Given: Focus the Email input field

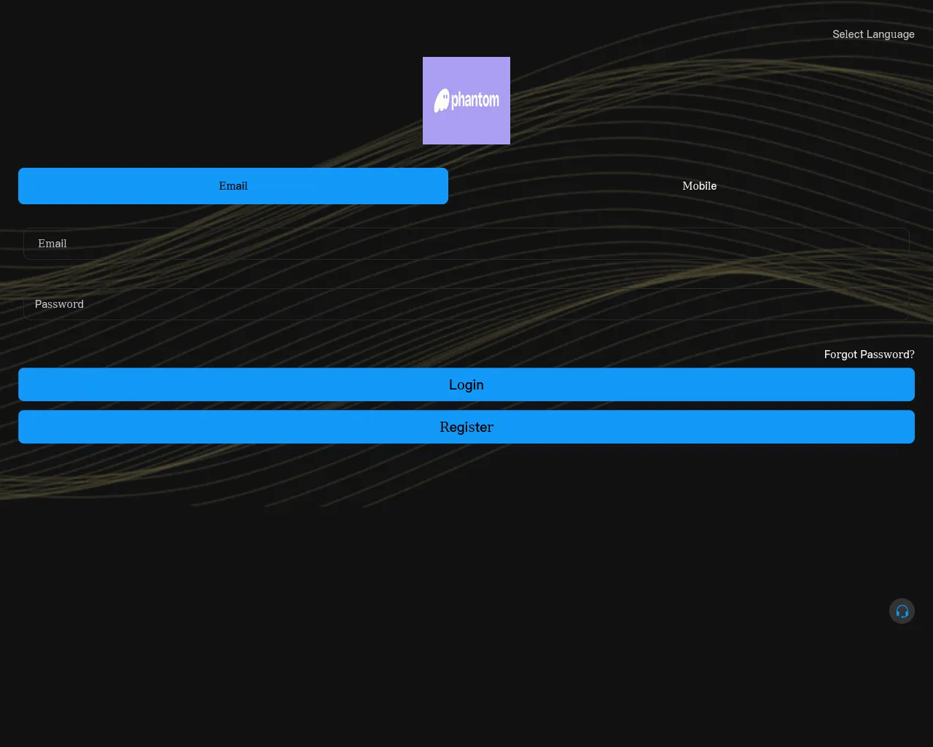Looking at the screenshot, I should (x=466, y=244).
